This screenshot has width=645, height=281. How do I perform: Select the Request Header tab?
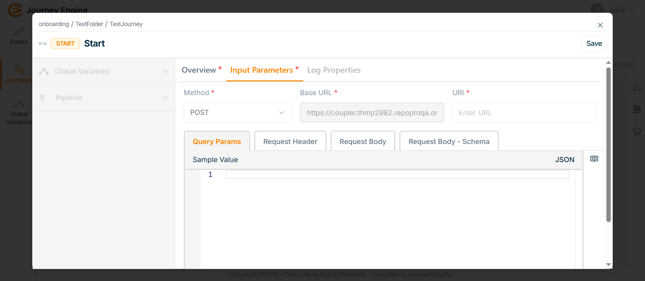(x=290, y=142)
